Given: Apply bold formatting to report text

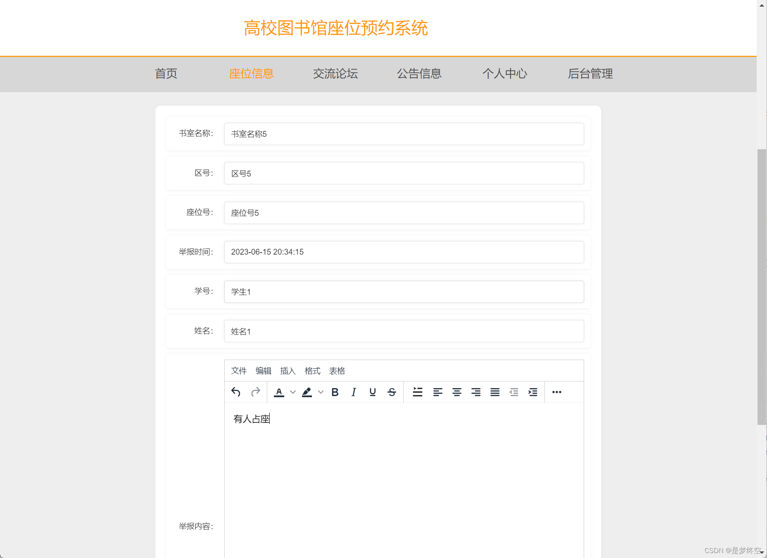Looking at the screenshot, I should (x=335, y=392).
